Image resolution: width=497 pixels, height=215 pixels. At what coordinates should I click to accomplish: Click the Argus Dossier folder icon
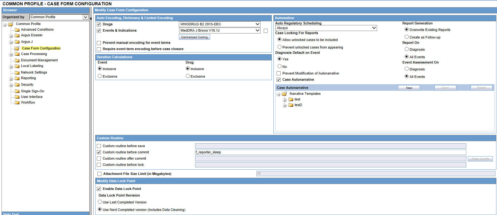[17, 35]
